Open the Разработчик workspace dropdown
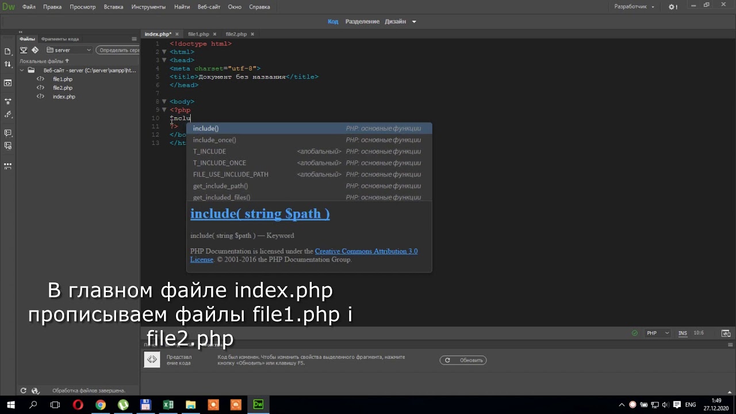The image size is (736, 414). click(x=635, y=7)
